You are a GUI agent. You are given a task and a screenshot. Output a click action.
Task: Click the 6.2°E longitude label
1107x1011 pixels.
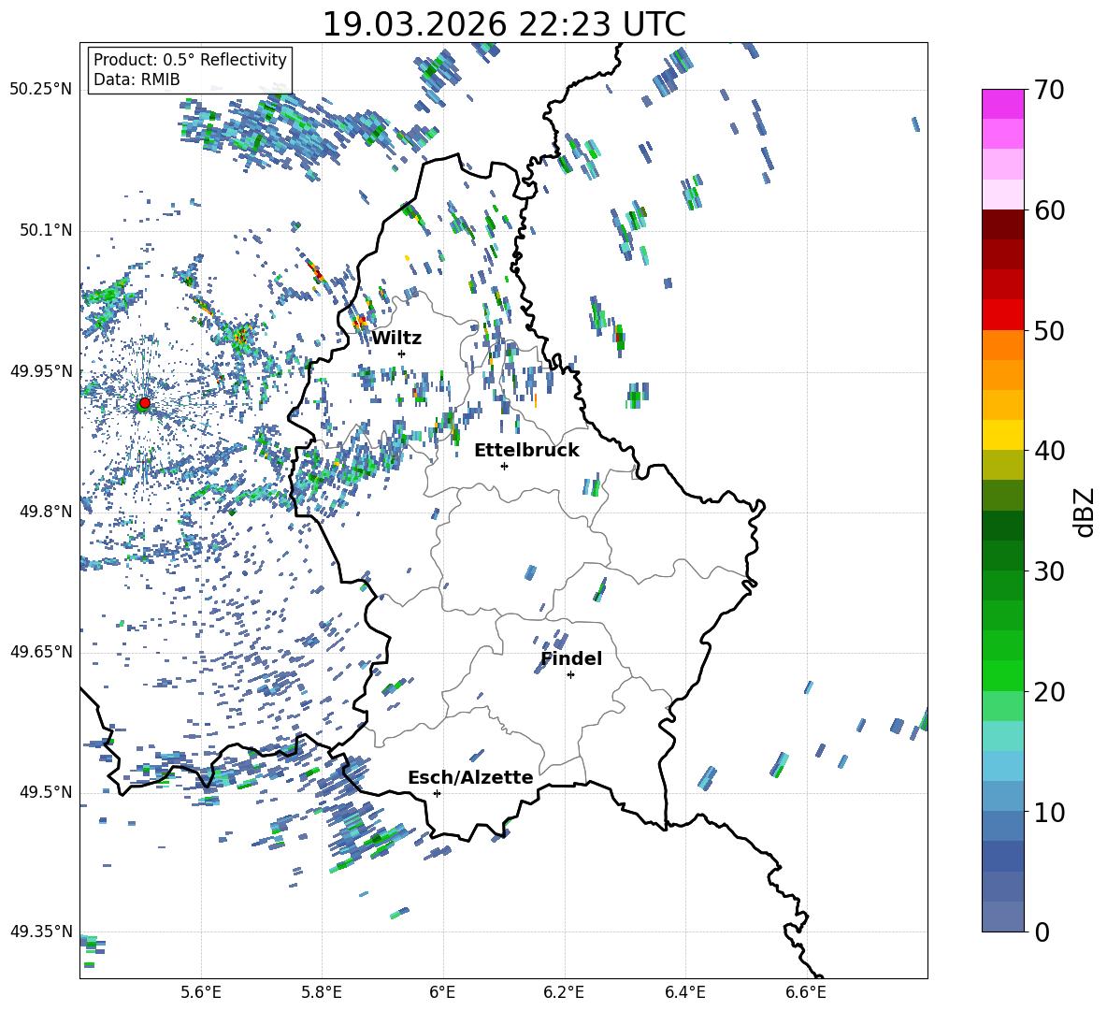[x=564, y=992]
